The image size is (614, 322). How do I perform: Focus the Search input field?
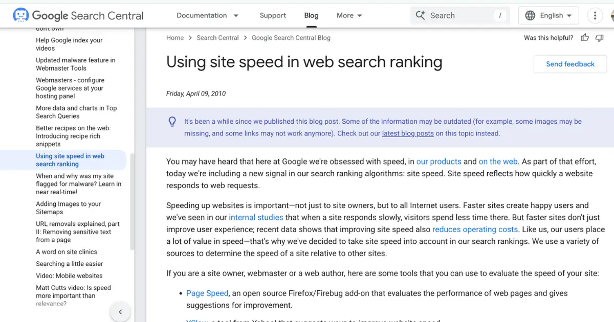click(459, 15)
